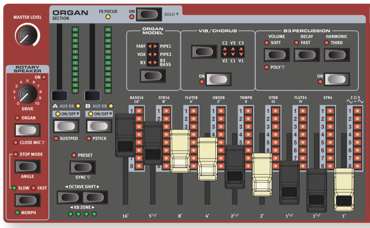Toggle the Vib/Chorus ON button

coord(218,79)
